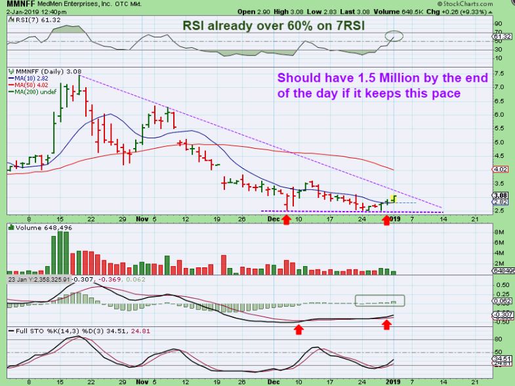Click the 2-Jan-2019 12:40pm timestamp
Viewport: 515px width, 386px height.
[37, 12]
